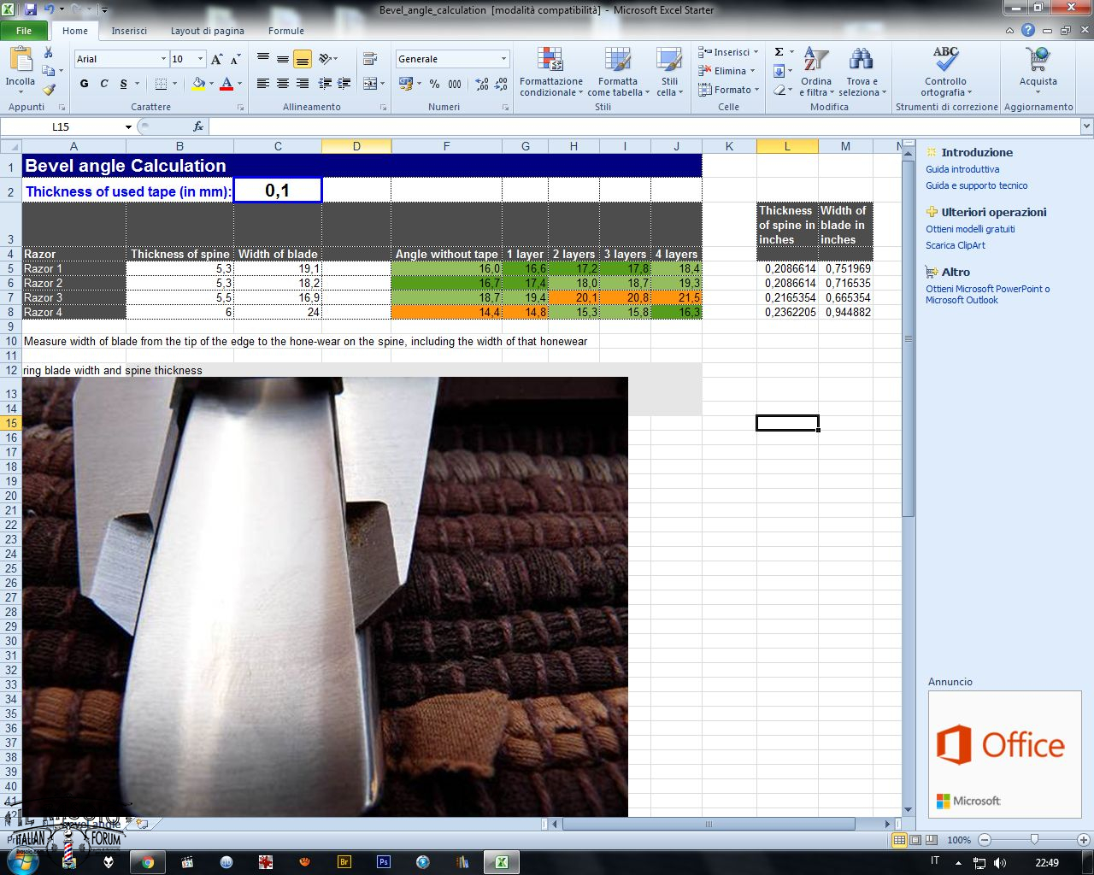Click the Incolla paste icon
1094x875 pixels.
(21, 60)
